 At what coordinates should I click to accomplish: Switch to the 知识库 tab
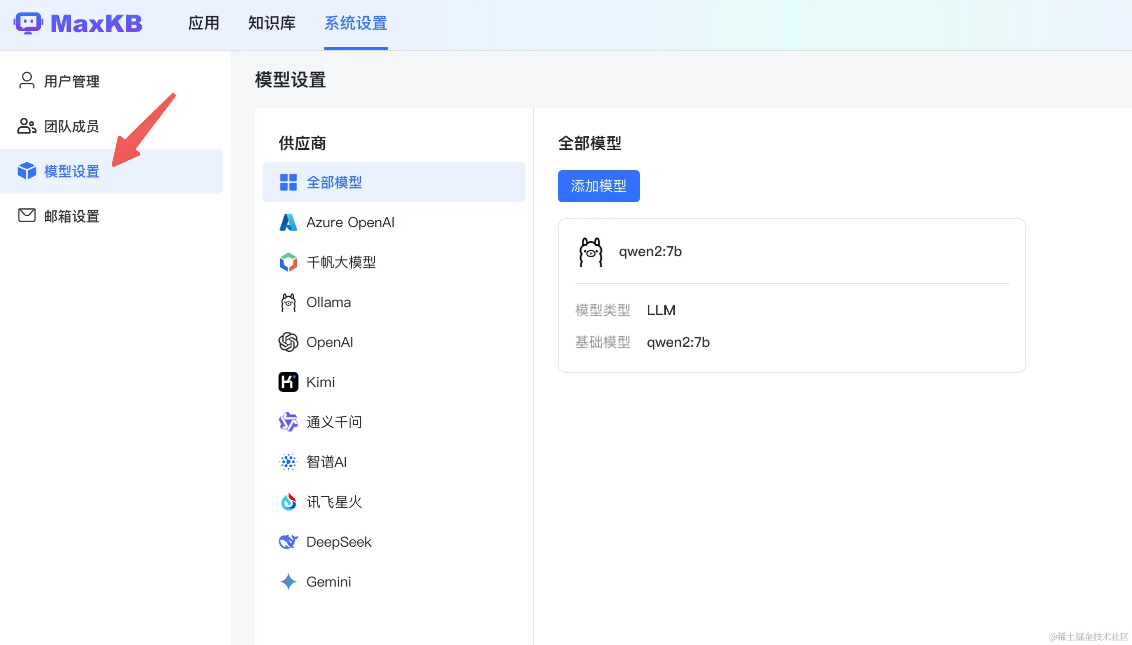(x=272, y=23)
